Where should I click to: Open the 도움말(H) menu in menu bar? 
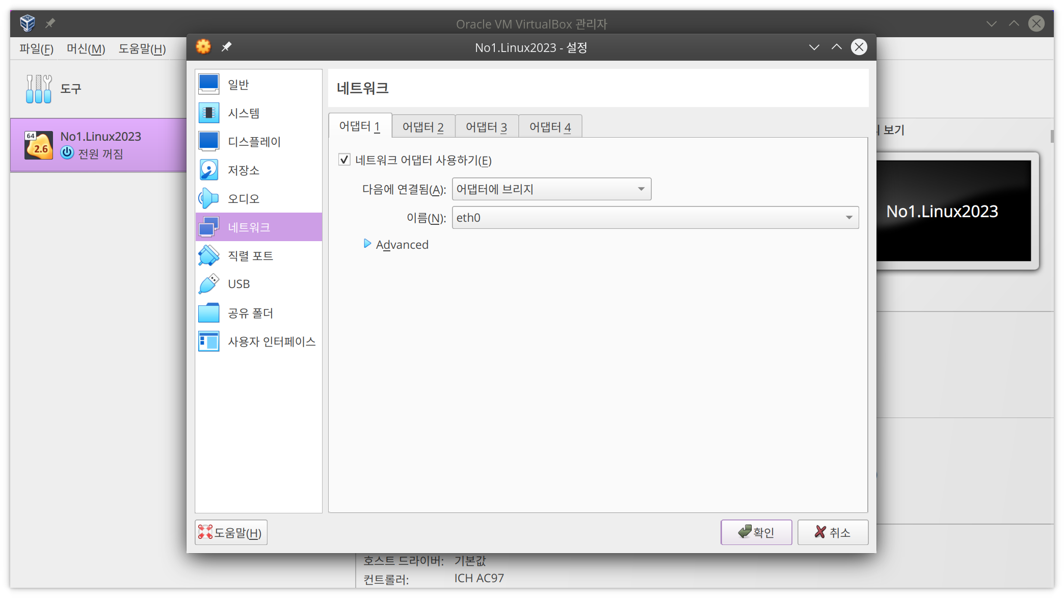click(x=142, y=49)
